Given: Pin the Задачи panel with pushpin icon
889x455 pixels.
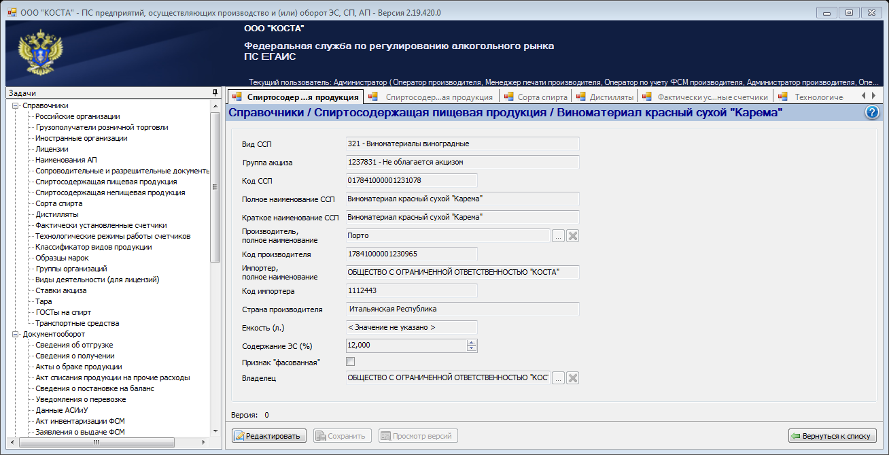Looking at the screenshot, I should (x=215, y=92).
